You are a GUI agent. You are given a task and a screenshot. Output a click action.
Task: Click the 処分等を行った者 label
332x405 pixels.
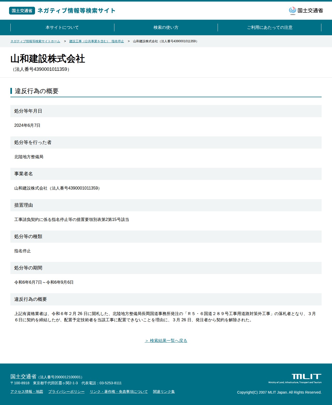click(x=33, y=142)
